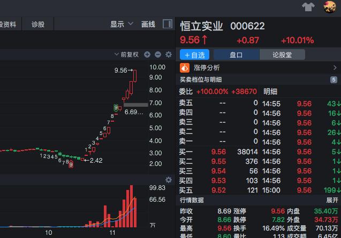Image resolution: width=341 pixels, height=238 pixels.
Task: Zoom out chart with minus icon
Action: click(x=158, y=54)
